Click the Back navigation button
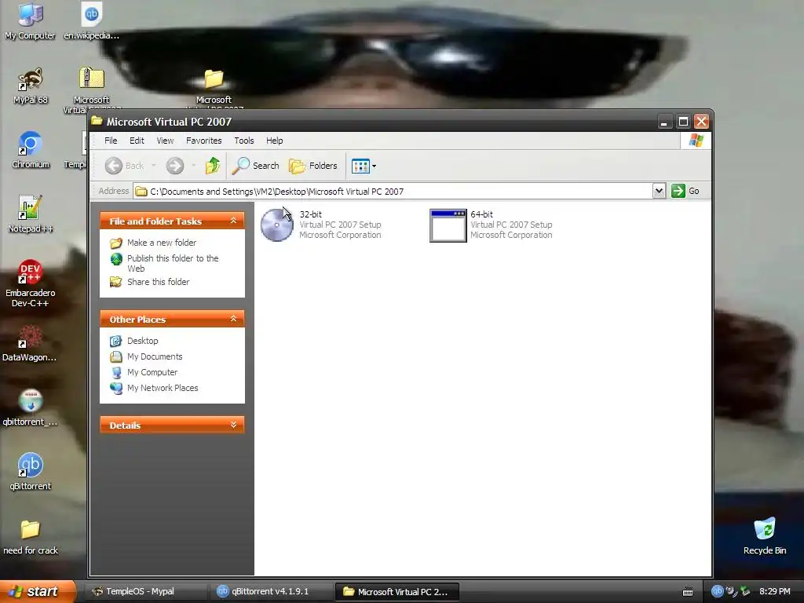The width and height of the screenshot is (804, 603). [x=124, y=166]
